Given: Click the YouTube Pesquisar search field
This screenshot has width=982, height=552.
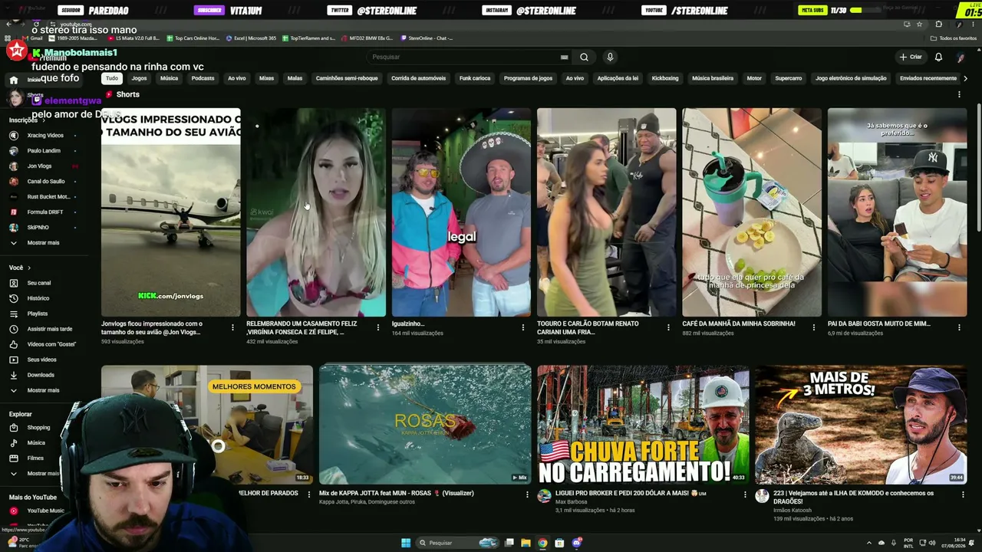Looking at the screenshot, I should pyautogui.click(x=468, y=57).
